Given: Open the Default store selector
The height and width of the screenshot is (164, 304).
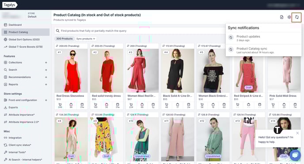Looking at the screenshot, I should pos(32,15).
